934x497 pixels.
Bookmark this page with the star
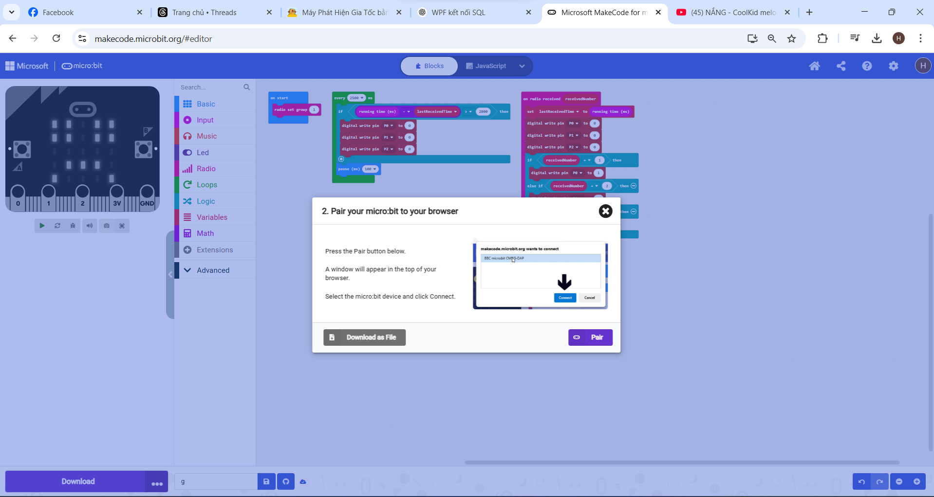[x=792, y=38]
